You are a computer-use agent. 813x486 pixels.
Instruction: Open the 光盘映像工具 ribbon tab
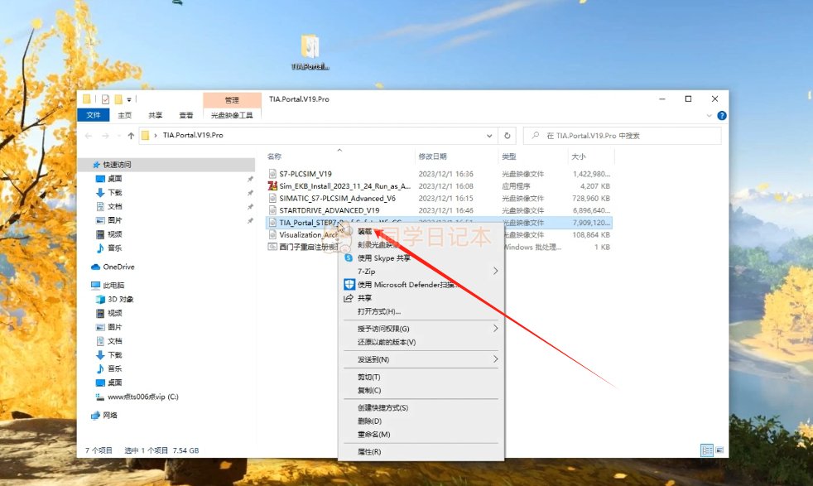[x=232, y=115]
